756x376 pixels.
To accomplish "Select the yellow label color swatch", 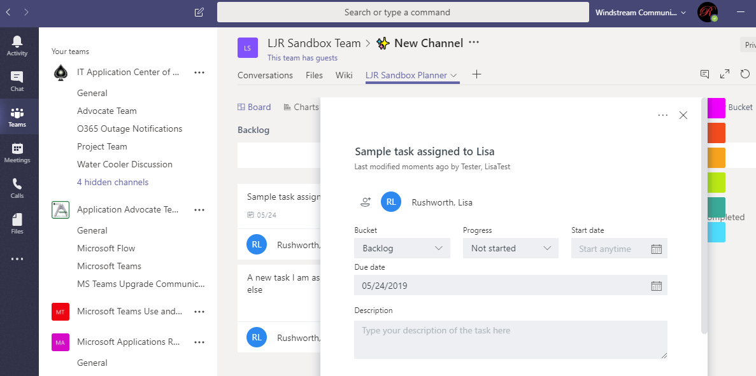I will pos(717,158).
